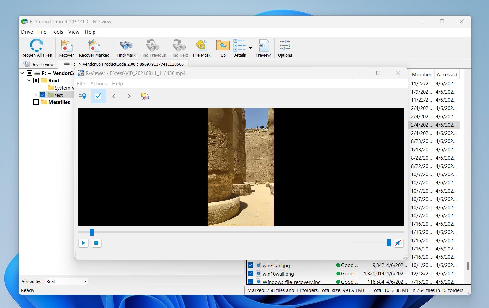
Task: Select the win10wall.png file name
Action: point(278,274)
